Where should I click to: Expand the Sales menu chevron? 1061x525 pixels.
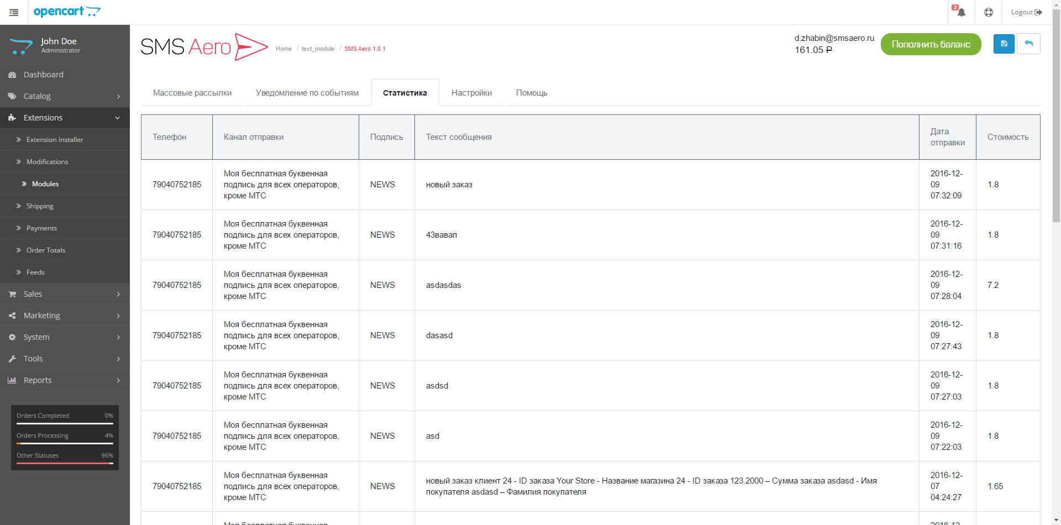(x=118, y=294)
